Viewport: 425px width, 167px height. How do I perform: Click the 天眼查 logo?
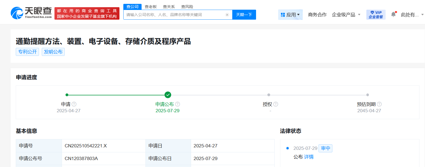point(30,12)
